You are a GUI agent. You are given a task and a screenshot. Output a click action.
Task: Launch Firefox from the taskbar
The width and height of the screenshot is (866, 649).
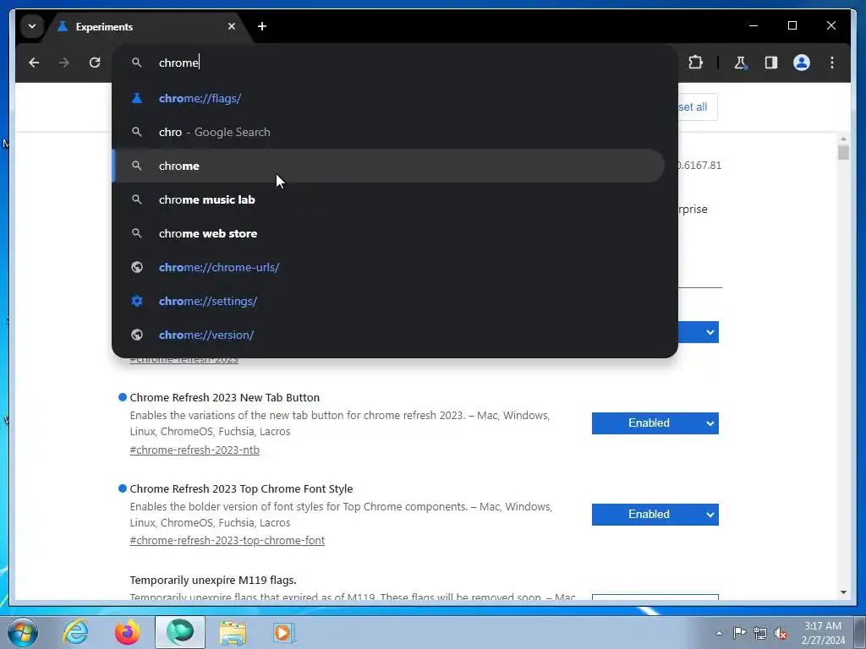point(127,632)
